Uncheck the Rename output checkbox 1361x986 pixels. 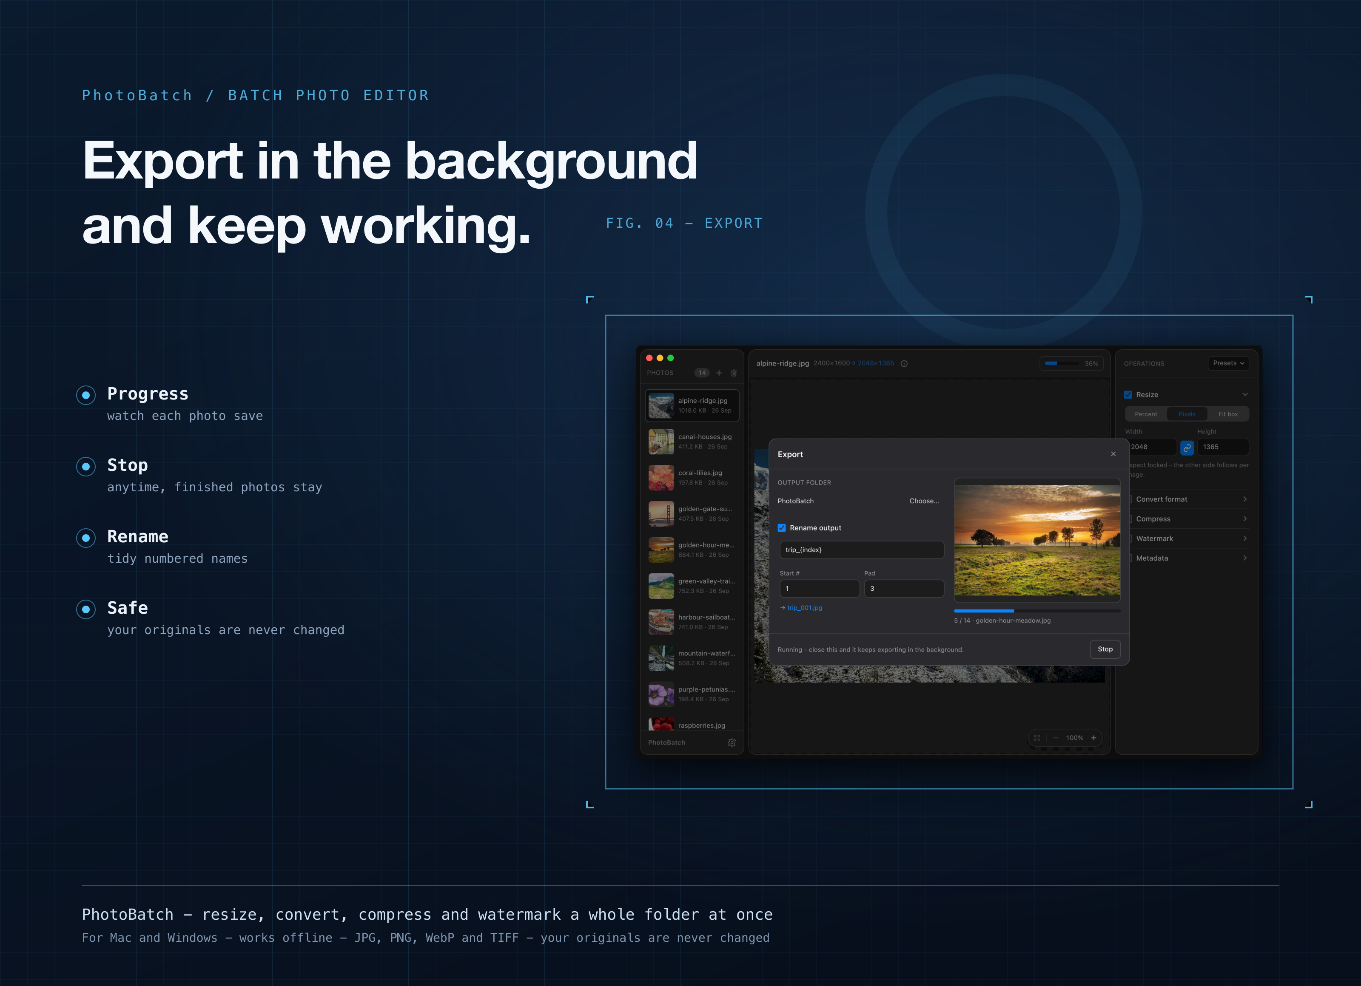pos(781,528)
